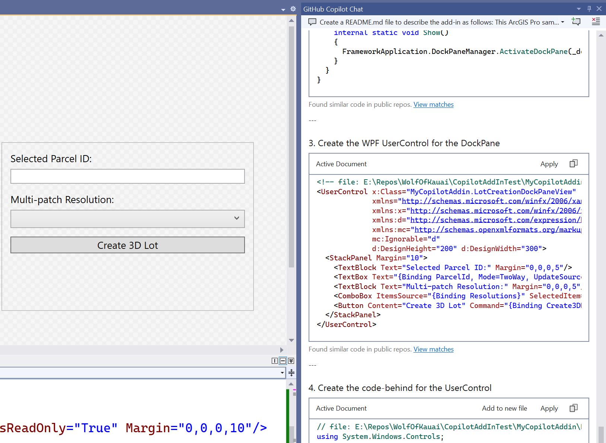The height and width of the screenshot is (443, 606).
Task: Switch to horizontal split view
Action: (283, 361)
